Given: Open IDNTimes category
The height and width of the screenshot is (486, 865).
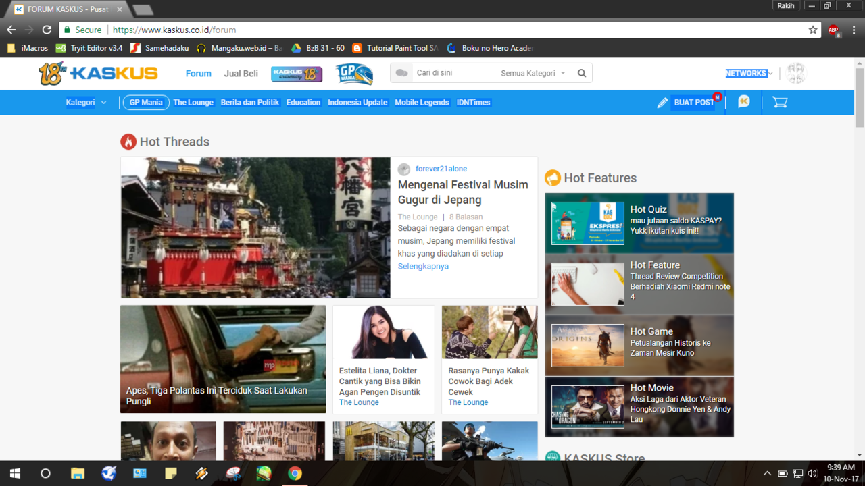Looking at the screenshot, I should click(x=474, y=103).
